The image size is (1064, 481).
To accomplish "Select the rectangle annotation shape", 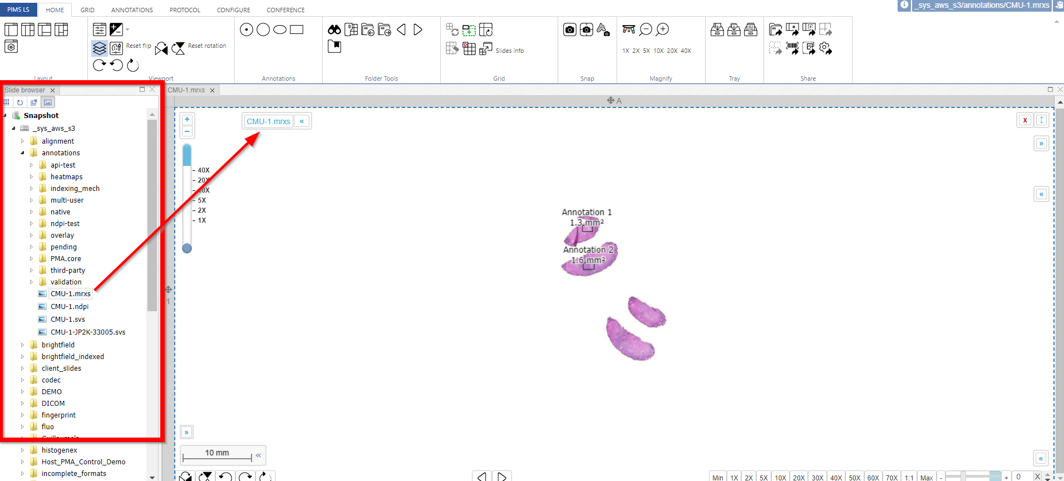I will tap(297, 30).
